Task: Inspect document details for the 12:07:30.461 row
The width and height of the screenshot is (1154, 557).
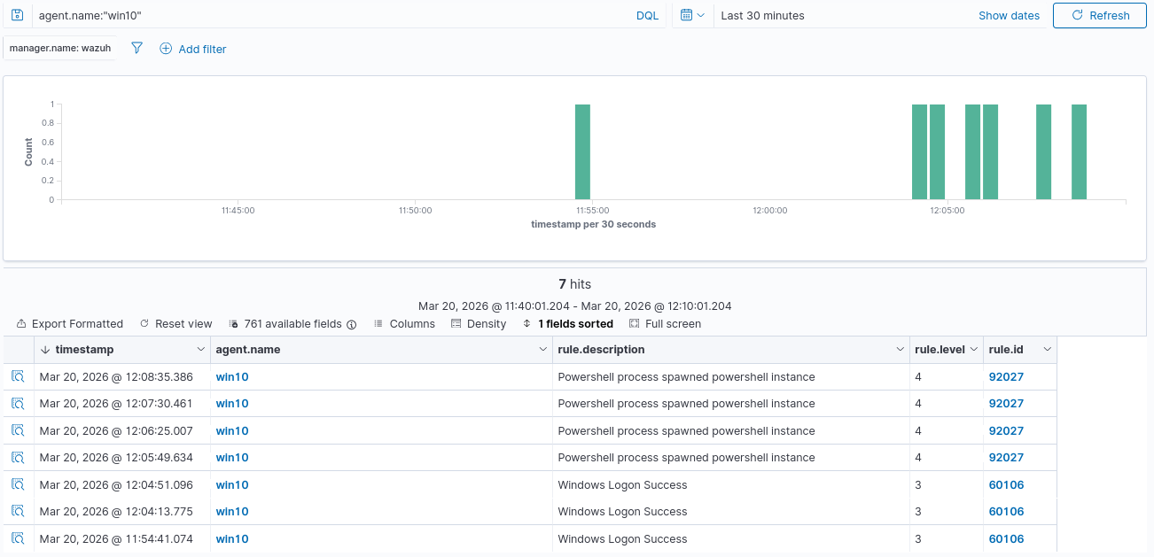Action: [x=18, y=403]
